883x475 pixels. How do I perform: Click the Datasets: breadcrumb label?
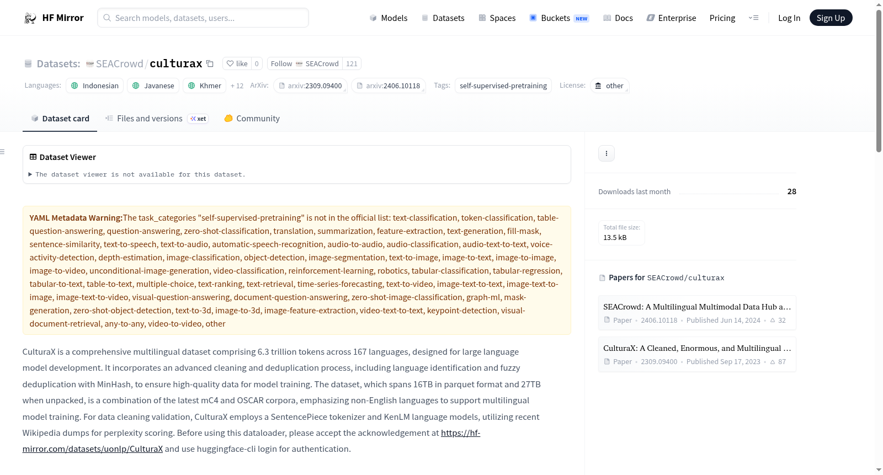click(x=58, y=64)
